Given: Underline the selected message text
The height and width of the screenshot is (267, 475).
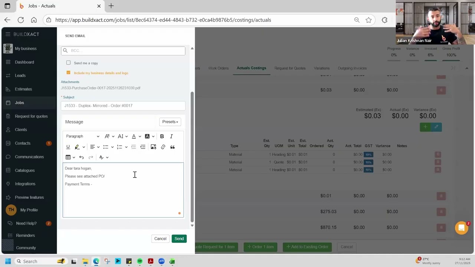Looking at the screenshot, I should point(68,147).
